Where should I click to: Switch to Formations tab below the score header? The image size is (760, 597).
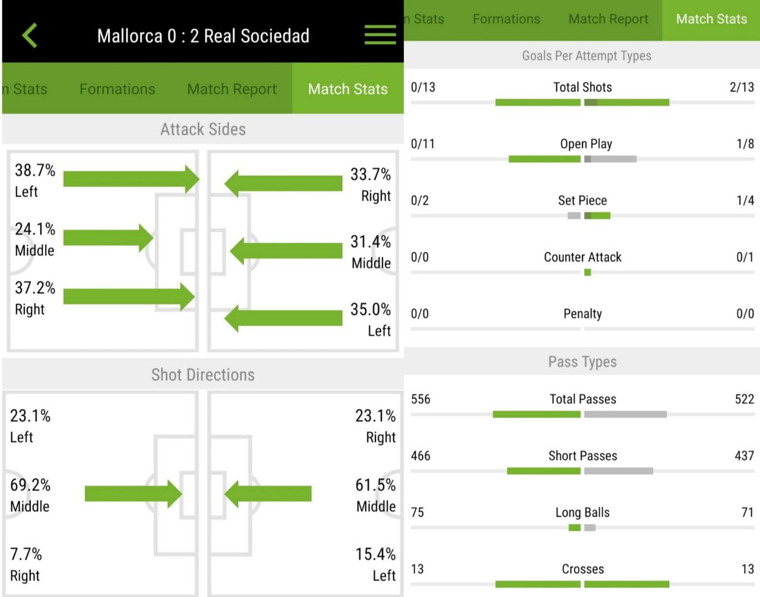[117, 89]
